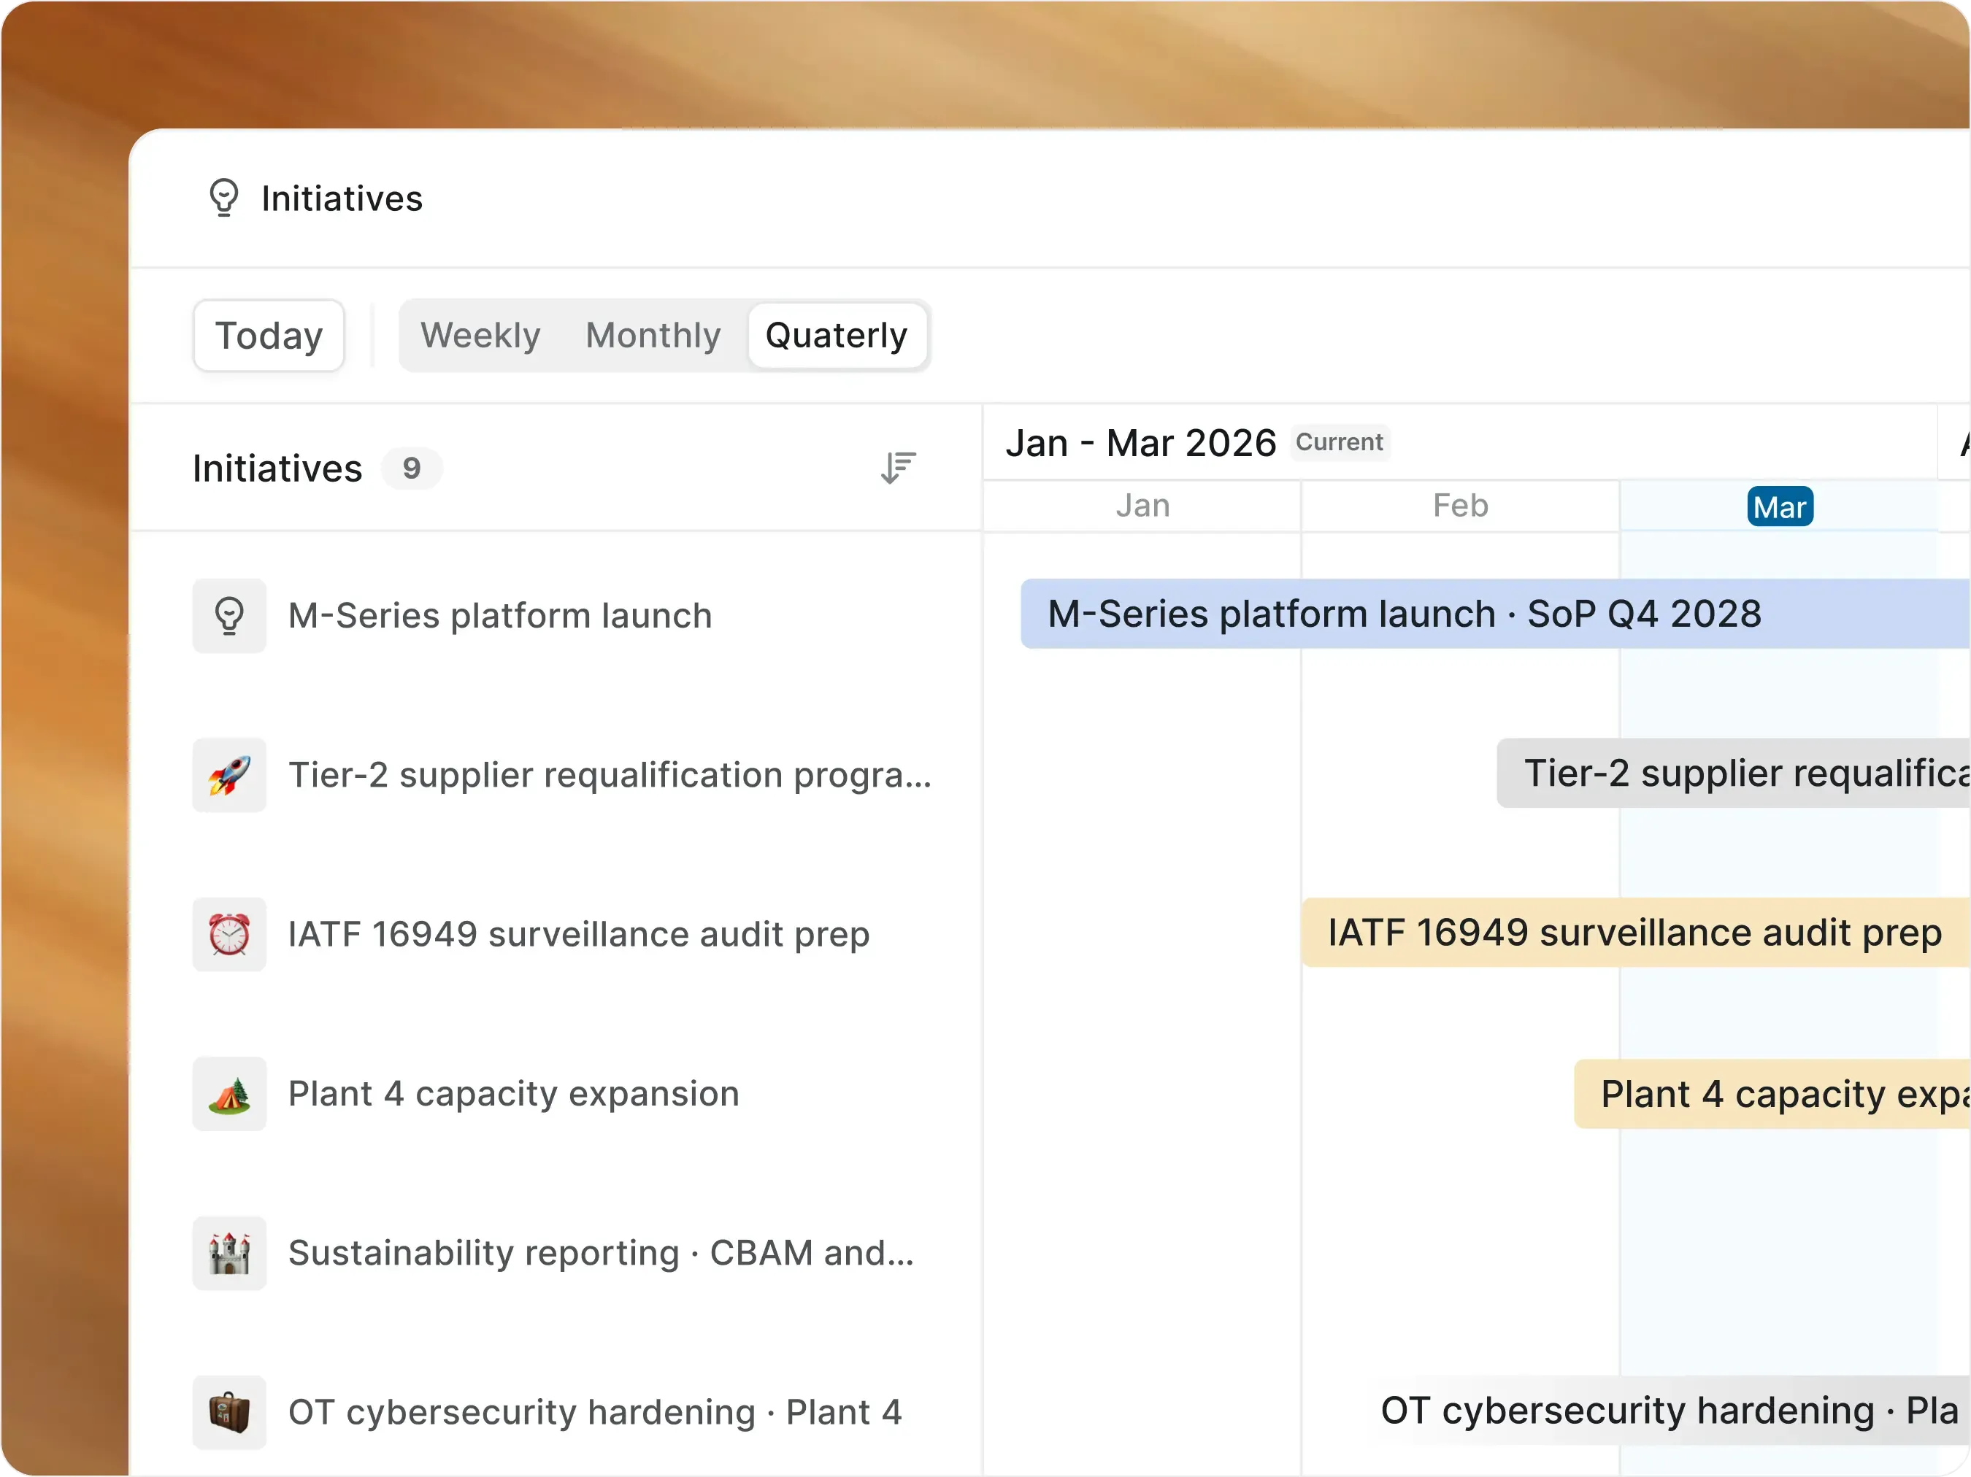Click the Current quarter badge
Viewport: 1971px width, 1477px height.
point(1340,443)
